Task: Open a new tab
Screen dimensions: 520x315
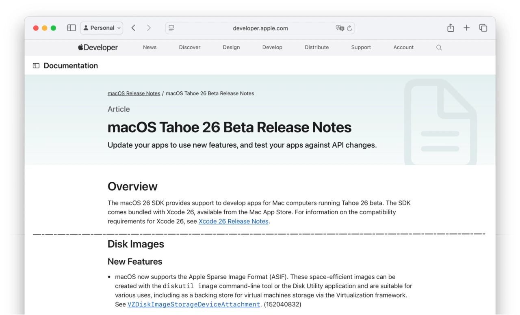Action: 467,28
